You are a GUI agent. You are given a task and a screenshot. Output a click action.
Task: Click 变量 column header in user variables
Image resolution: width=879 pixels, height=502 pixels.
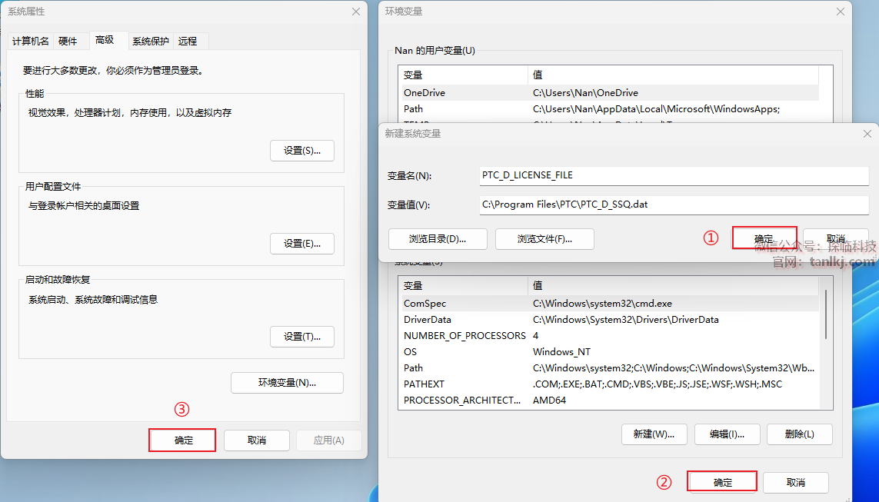tap(464, 75)
